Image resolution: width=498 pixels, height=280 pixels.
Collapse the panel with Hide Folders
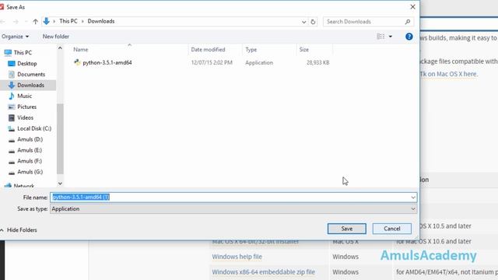[19, 230]
